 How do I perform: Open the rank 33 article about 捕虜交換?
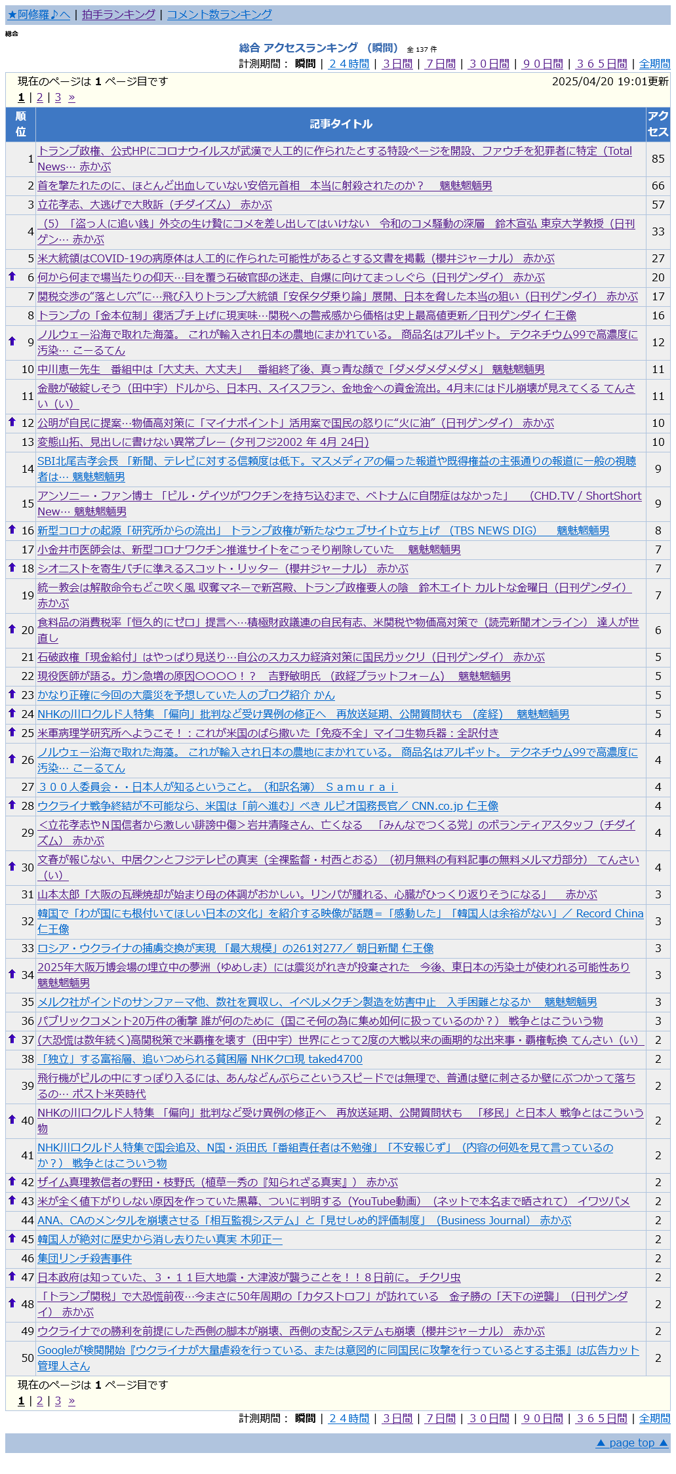click(x=235, y=948)
